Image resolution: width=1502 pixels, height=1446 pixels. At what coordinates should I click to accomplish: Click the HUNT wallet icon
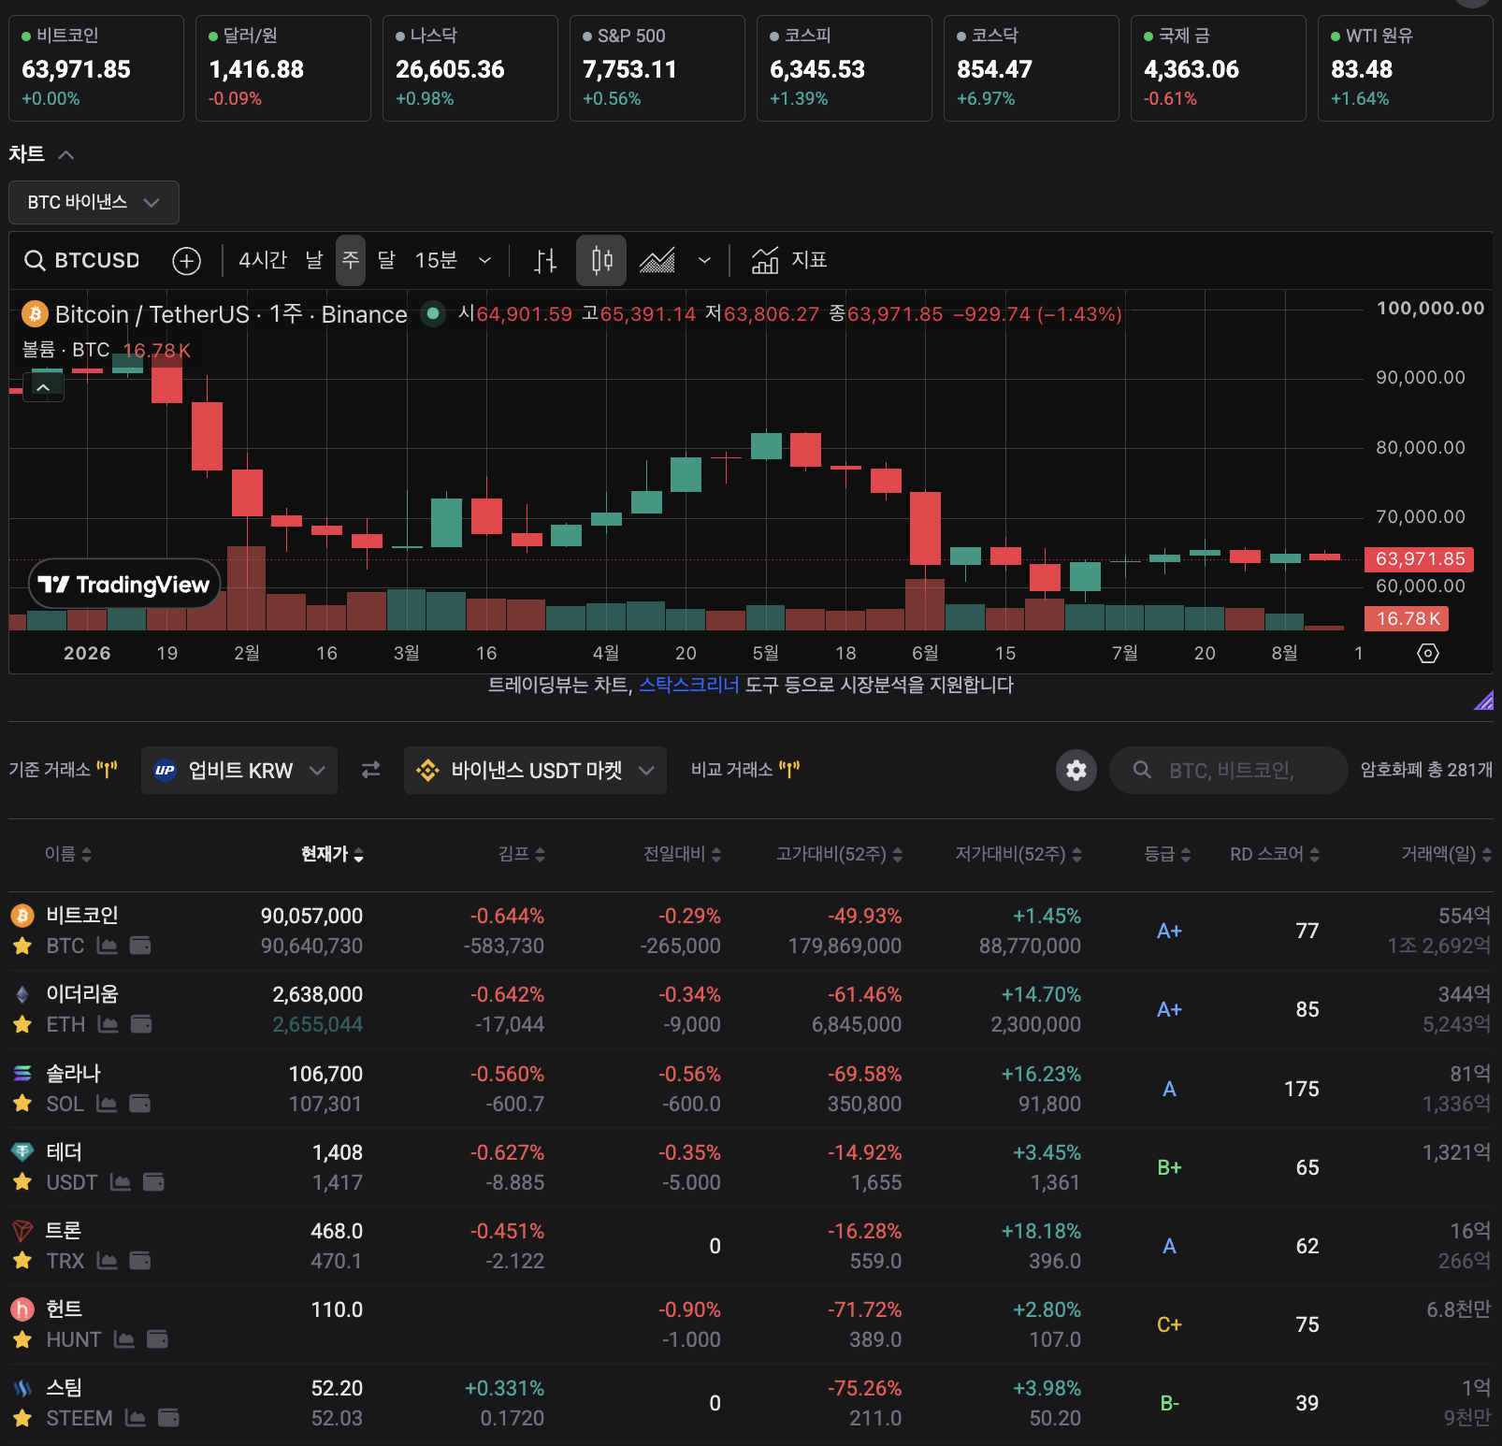[x=158, y=1339]
